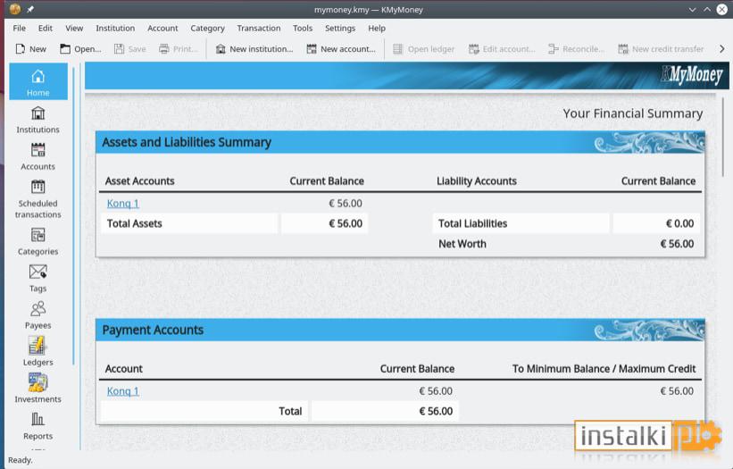
Task: Open the Investments view
Action: 37,389
